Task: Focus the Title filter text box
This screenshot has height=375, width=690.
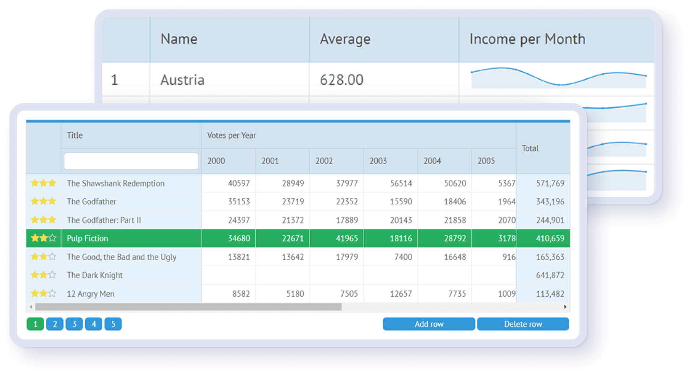Action: click(x=131, y=161)
